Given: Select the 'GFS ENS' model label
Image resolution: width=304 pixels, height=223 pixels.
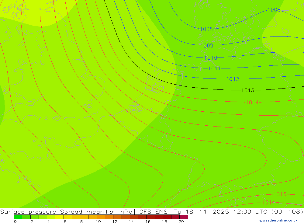Looking at the screenshot, I should pos(153,211).
